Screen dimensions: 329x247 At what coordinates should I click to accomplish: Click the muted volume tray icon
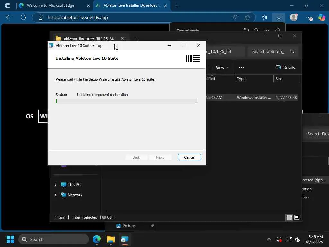click(298, 239)
